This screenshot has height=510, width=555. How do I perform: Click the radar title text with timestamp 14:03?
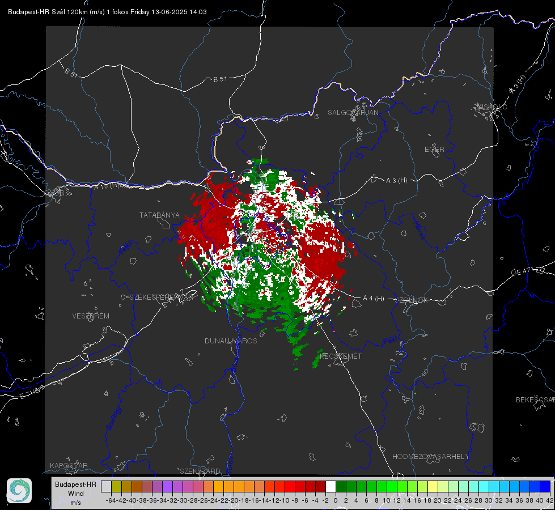pyautogui.click(x=107, y=12)
